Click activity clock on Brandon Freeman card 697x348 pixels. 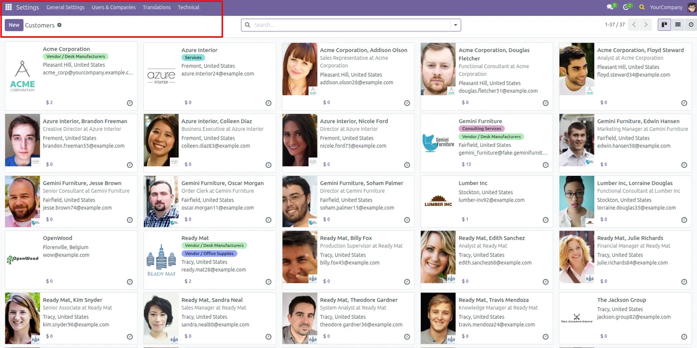(x=130, y=165)
